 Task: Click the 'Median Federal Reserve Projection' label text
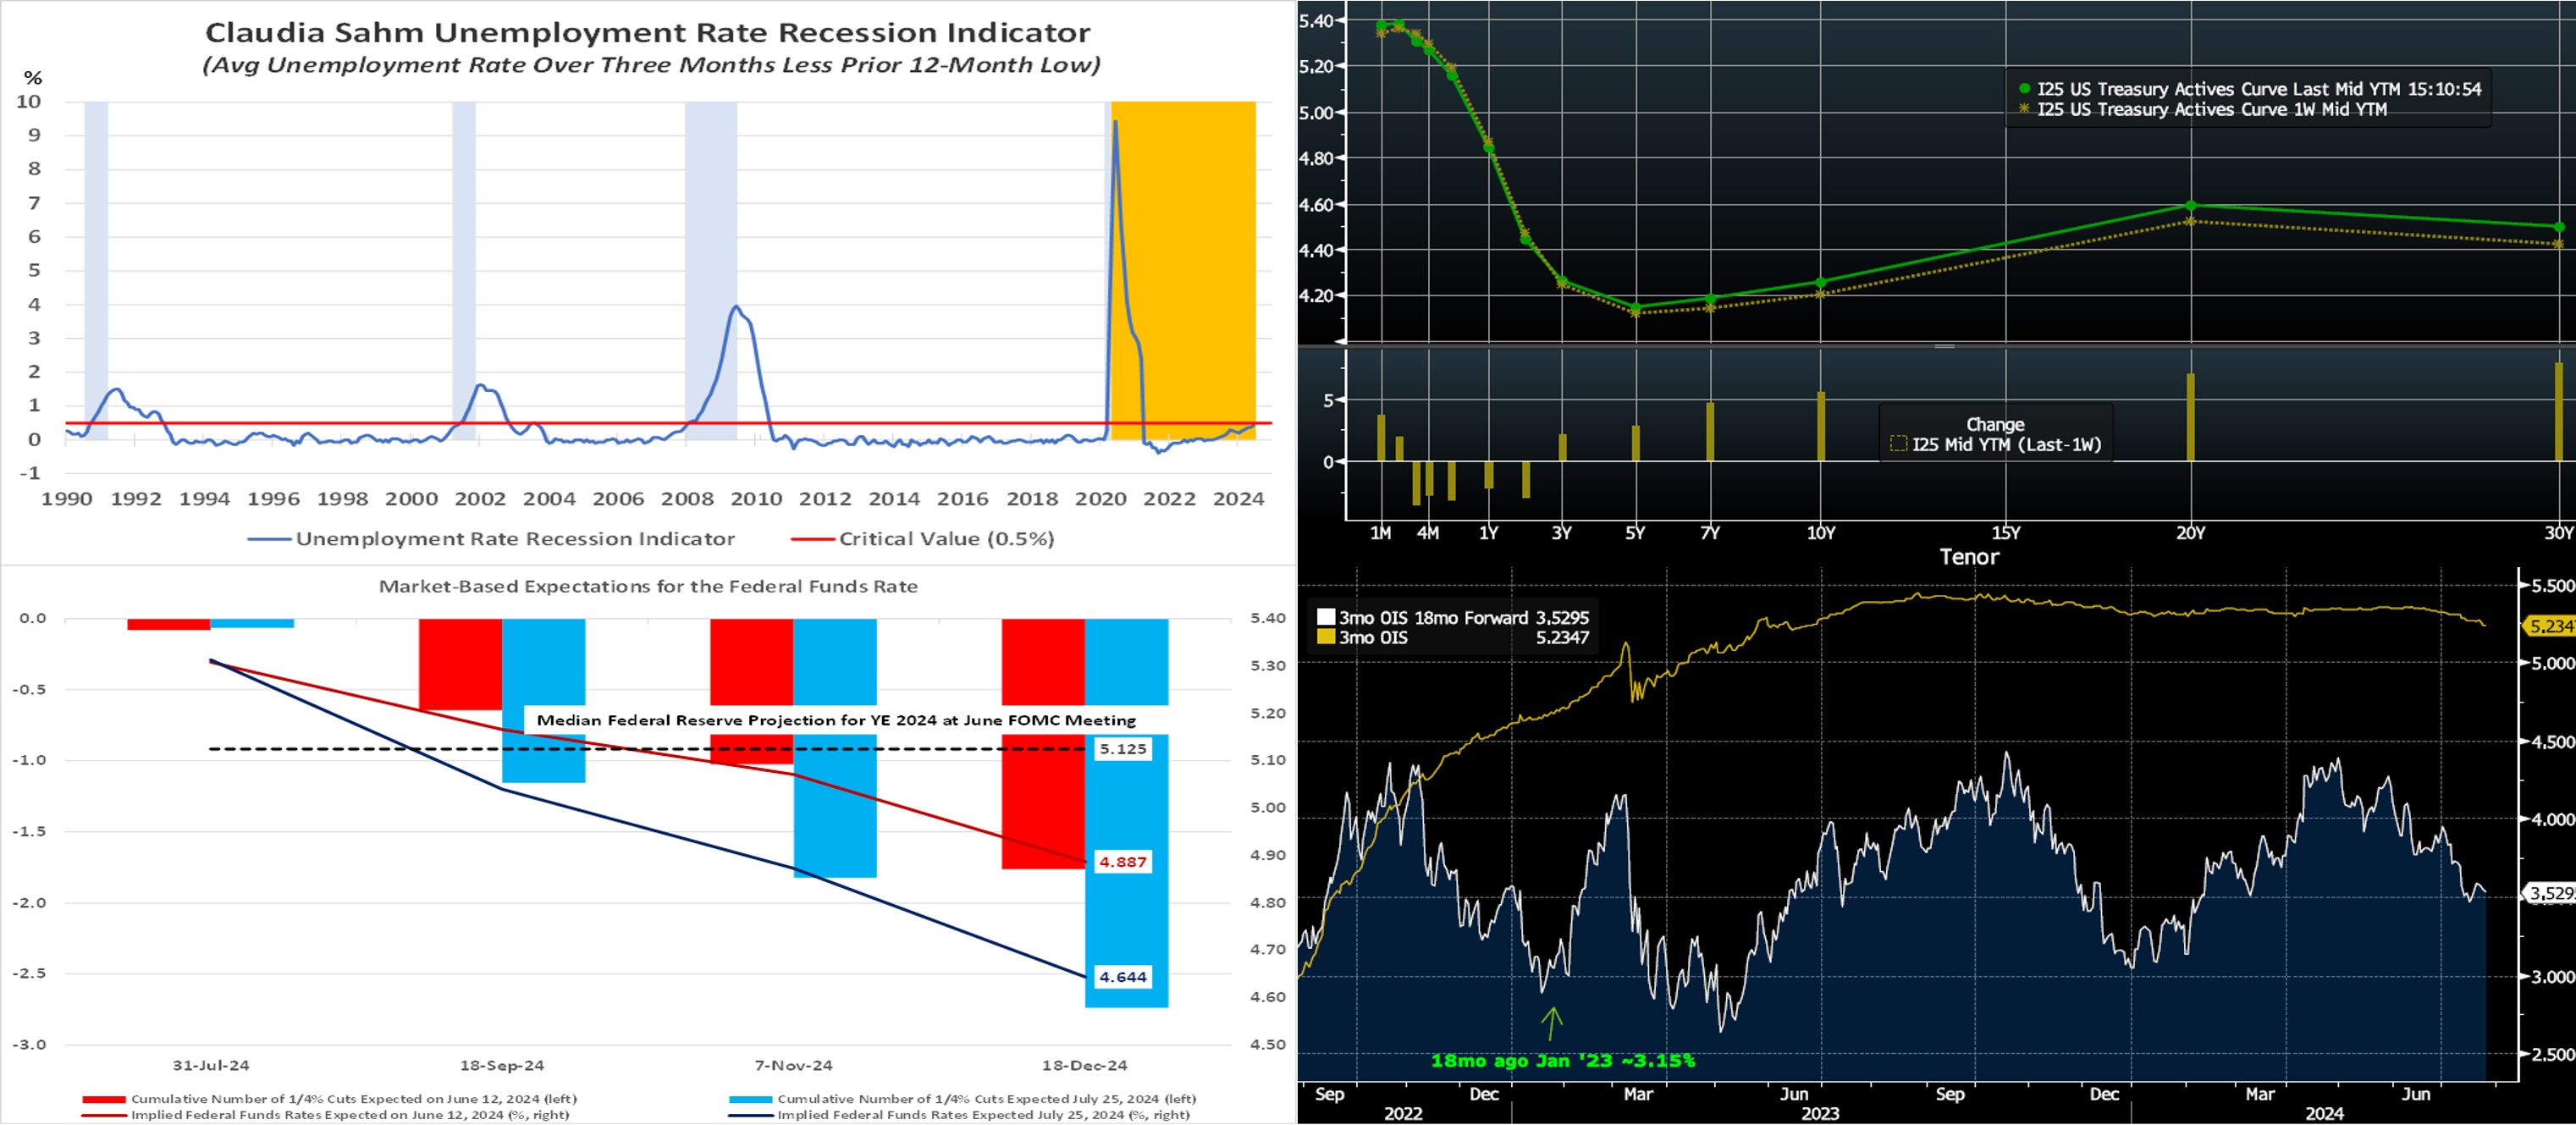pos(836,720)
